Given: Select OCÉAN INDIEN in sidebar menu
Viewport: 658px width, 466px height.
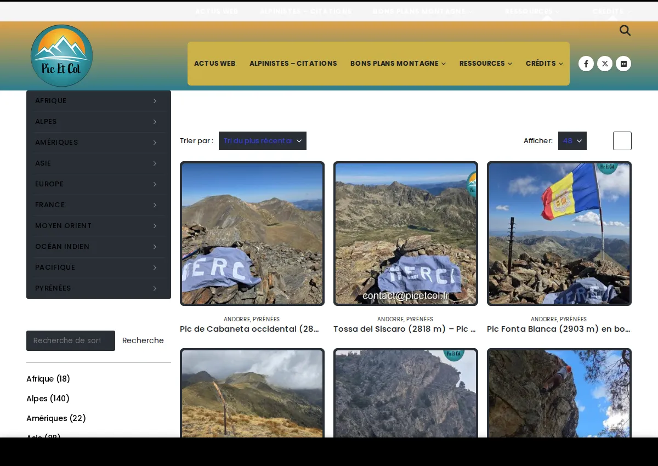Looking at the screenshot, I should [62, 247].
